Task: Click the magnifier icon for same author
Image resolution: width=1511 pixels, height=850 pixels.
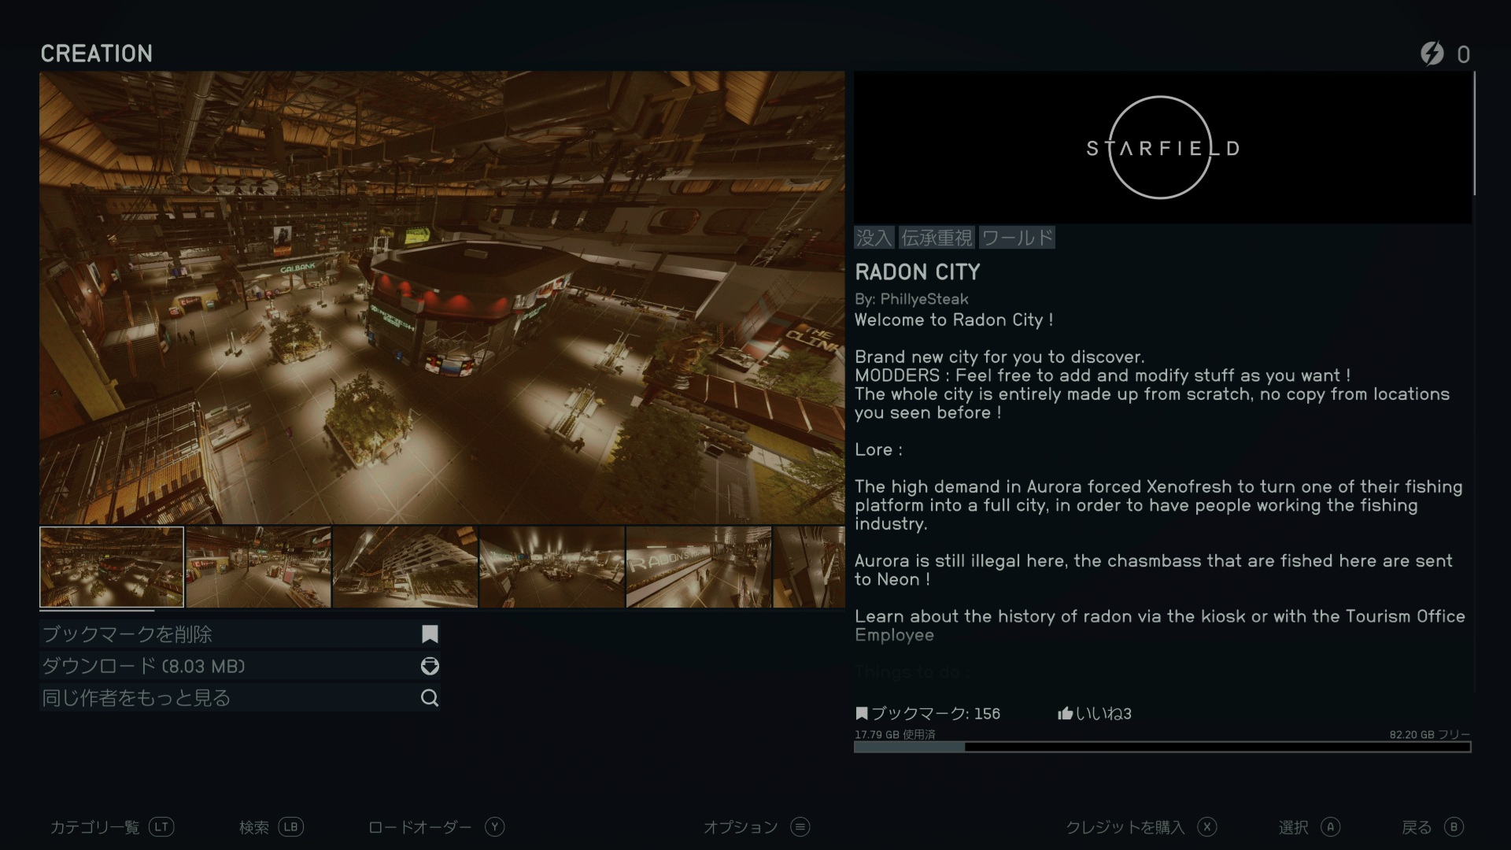Action: tap(430, 698)
